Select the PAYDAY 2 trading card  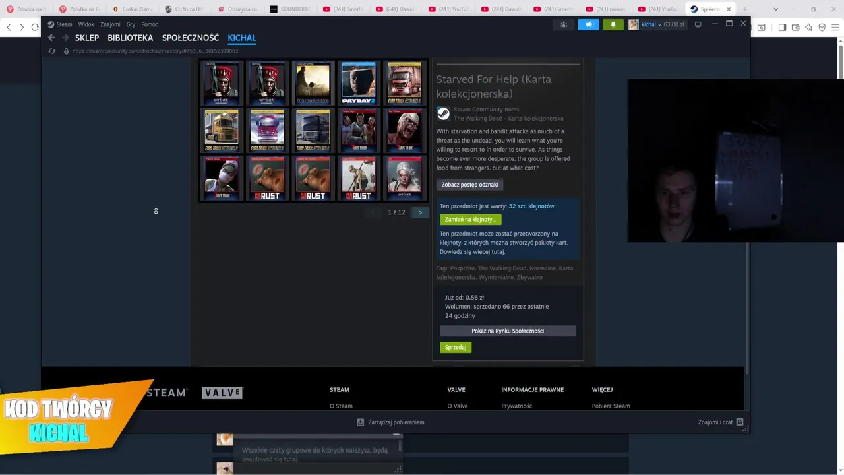[x=359, y=83]
